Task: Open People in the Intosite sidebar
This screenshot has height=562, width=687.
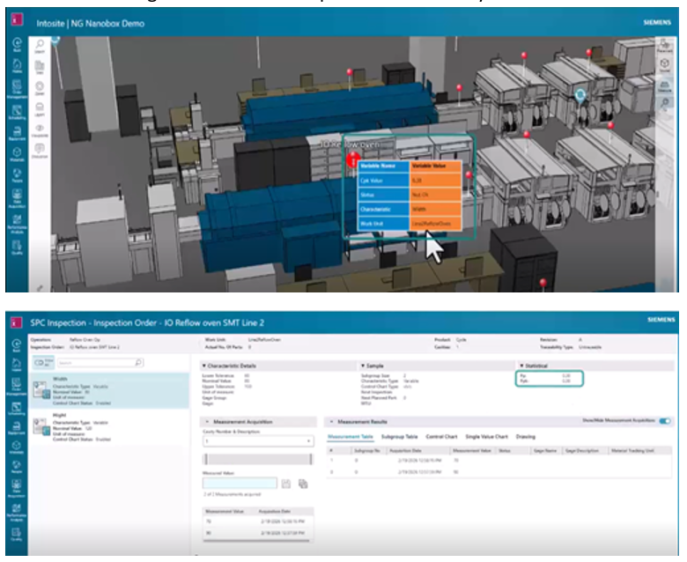Action: tap(17, 175)
